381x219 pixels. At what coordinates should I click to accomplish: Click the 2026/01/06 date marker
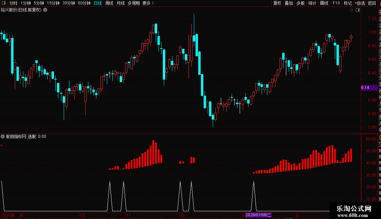[x=258, y=215]
